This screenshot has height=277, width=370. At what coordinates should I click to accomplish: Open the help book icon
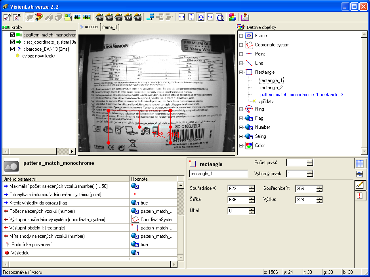point(245,17)
